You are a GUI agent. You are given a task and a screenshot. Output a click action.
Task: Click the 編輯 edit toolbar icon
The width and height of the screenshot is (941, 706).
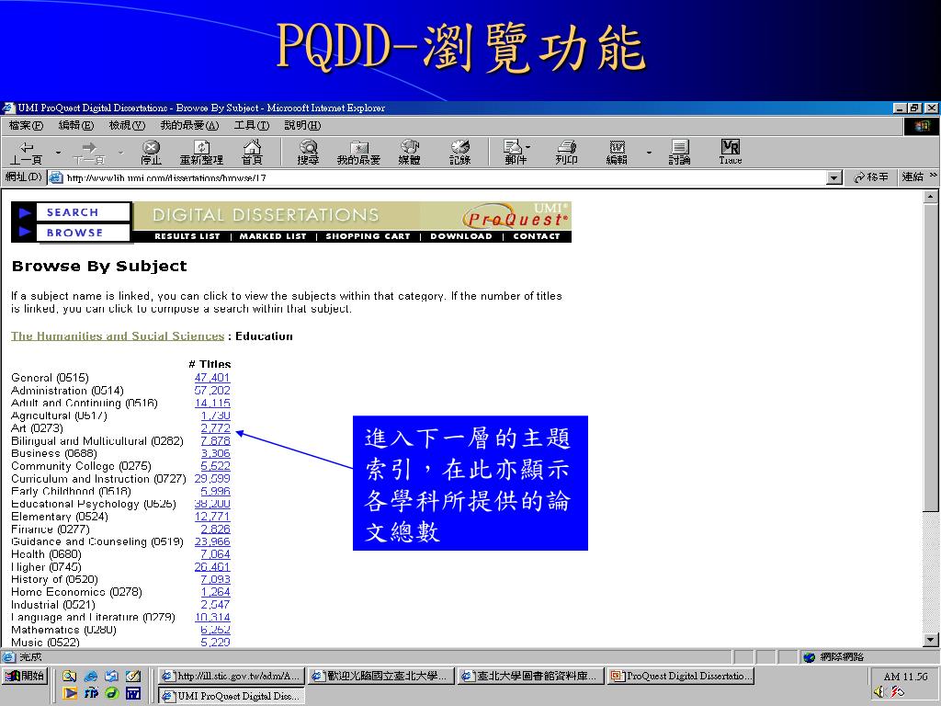pos(617,153)
